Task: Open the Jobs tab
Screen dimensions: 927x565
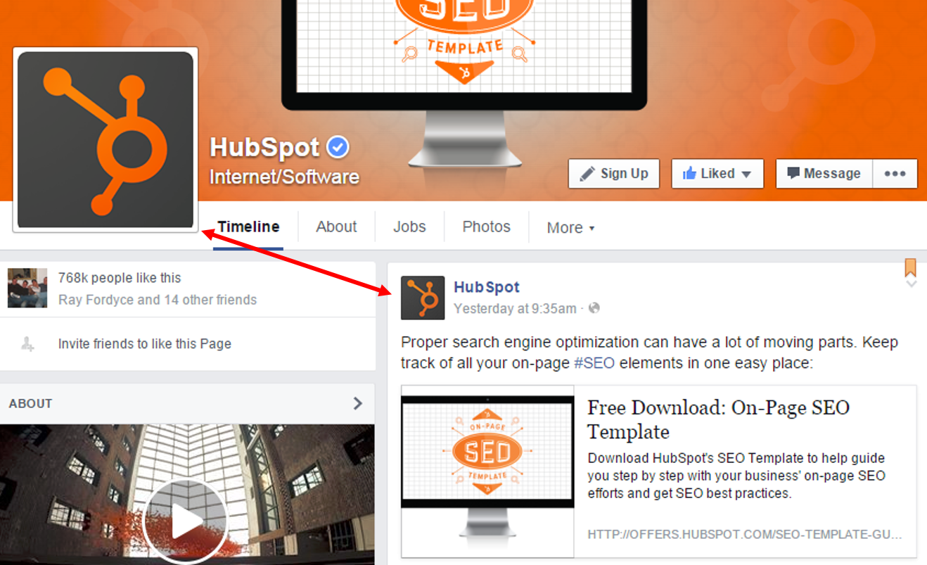Action: (x=409, y=227)
